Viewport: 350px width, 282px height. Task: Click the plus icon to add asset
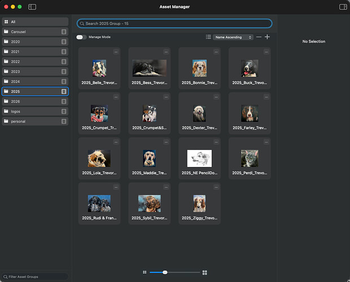(267, 37)
